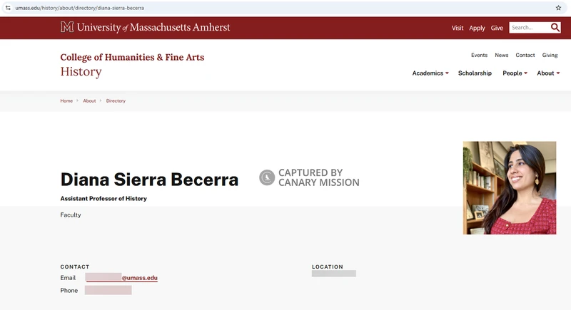Expand the Academics dropdown menu
Image resolution: width=571 pixels, height=310 pixels.
click(x=430, y=73)
